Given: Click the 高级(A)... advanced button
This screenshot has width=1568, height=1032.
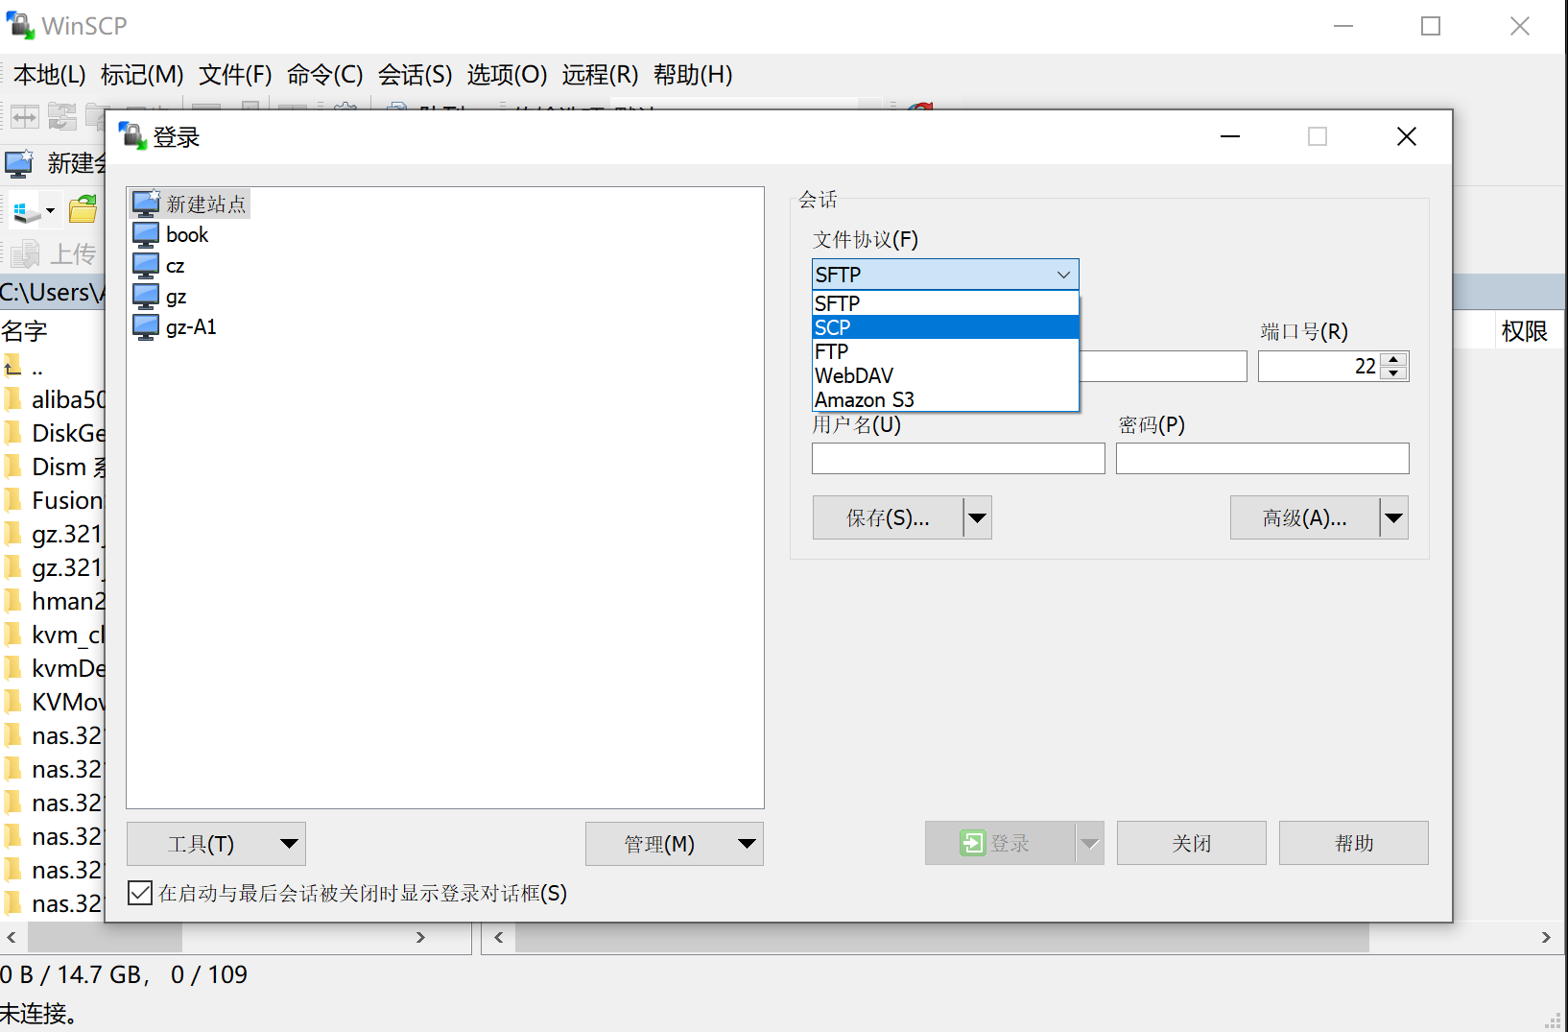Looking at the screenshot, I should (1305, 518).
